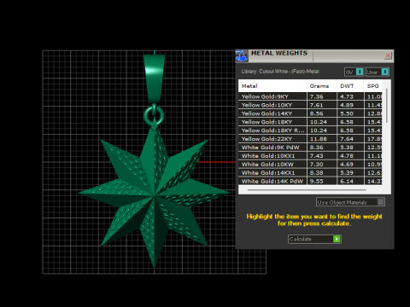Click the metal list horizontal scrollbar
The image size is (410, 307).
click(x=307, y=189)
